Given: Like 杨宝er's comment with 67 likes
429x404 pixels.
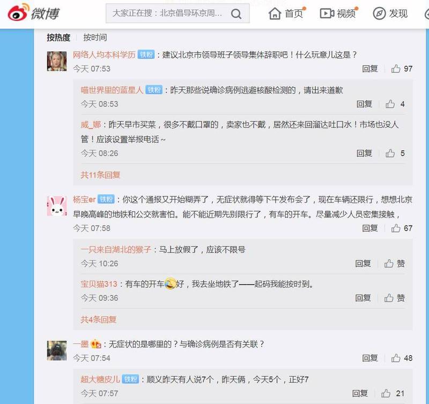Looking at the screenshot, I should (396, 228).
